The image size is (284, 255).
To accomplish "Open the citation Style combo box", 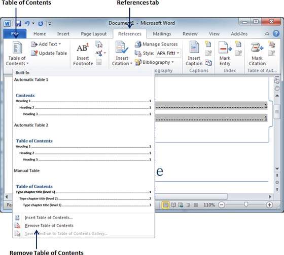I will click(x=168, y=53).
